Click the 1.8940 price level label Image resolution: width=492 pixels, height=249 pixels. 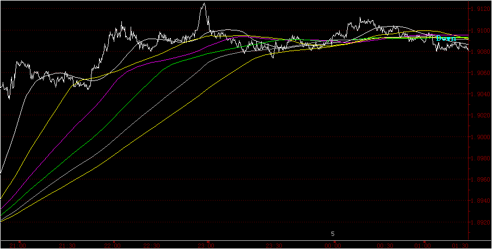[x=481, y=201]
